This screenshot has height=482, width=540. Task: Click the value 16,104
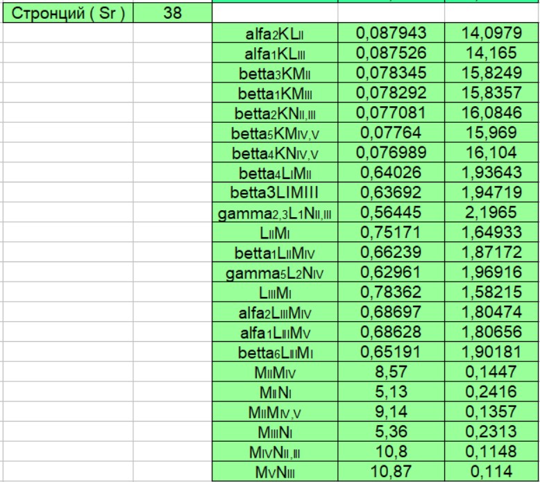click(491, 153)
